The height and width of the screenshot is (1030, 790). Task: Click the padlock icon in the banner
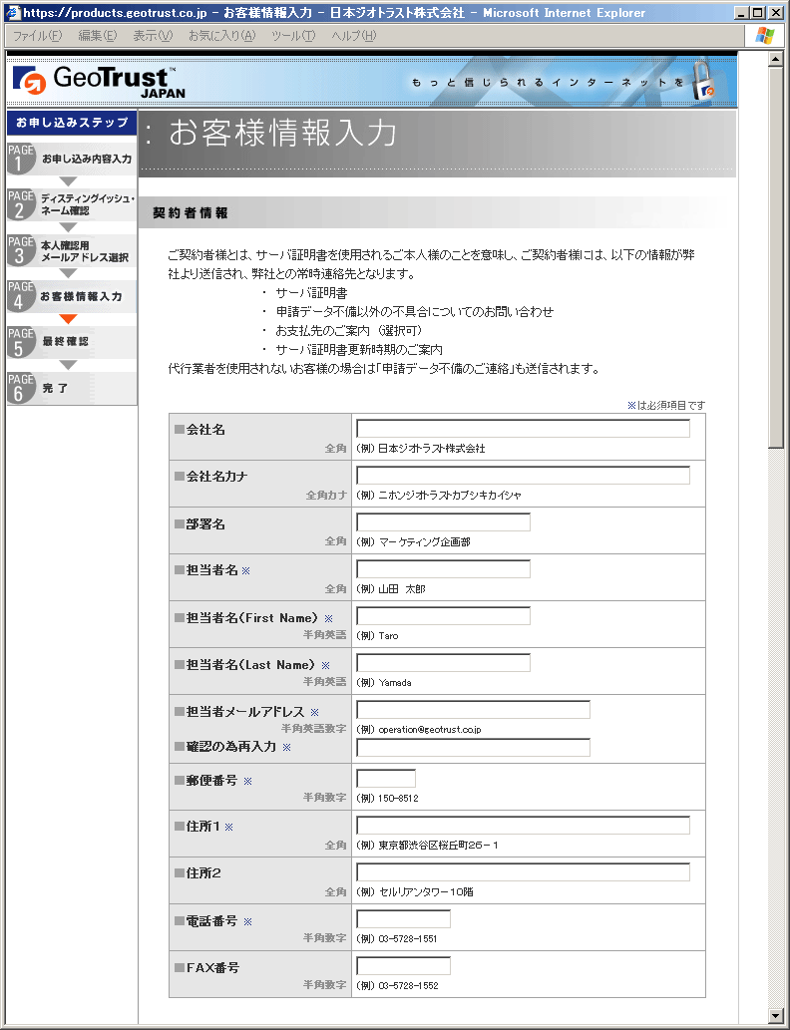coord(704,80)
